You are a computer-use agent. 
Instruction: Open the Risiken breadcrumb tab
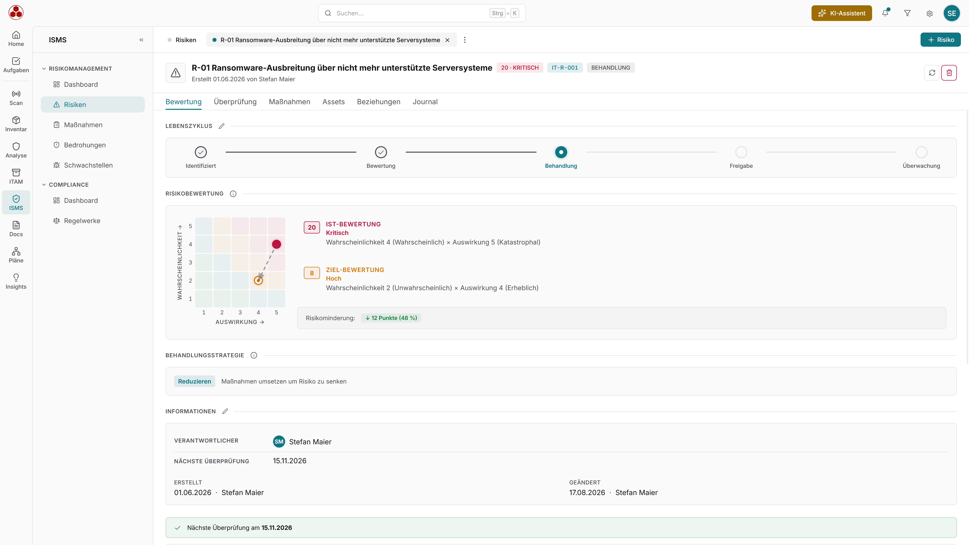coord(182,40)
